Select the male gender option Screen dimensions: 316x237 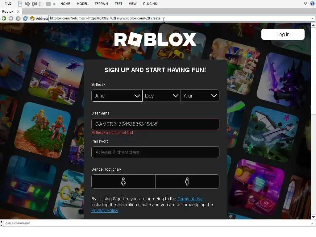(x=187, y=181)
